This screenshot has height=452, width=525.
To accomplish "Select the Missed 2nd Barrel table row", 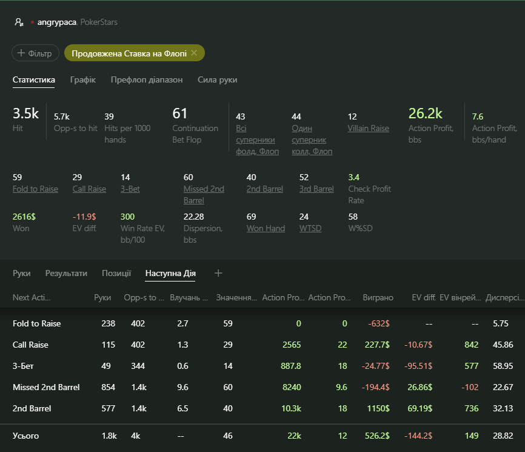I will [262, 387].
